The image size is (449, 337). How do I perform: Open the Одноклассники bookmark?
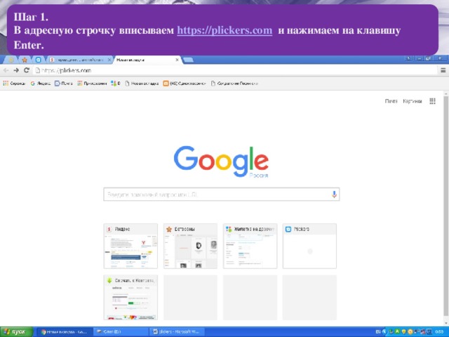click(185, 84)
